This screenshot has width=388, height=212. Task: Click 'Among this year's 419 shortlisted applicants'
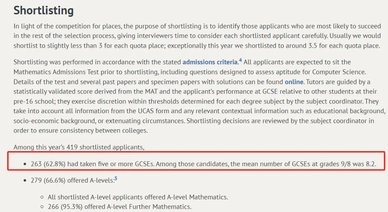pyautogui.click(x=79, y=147)
